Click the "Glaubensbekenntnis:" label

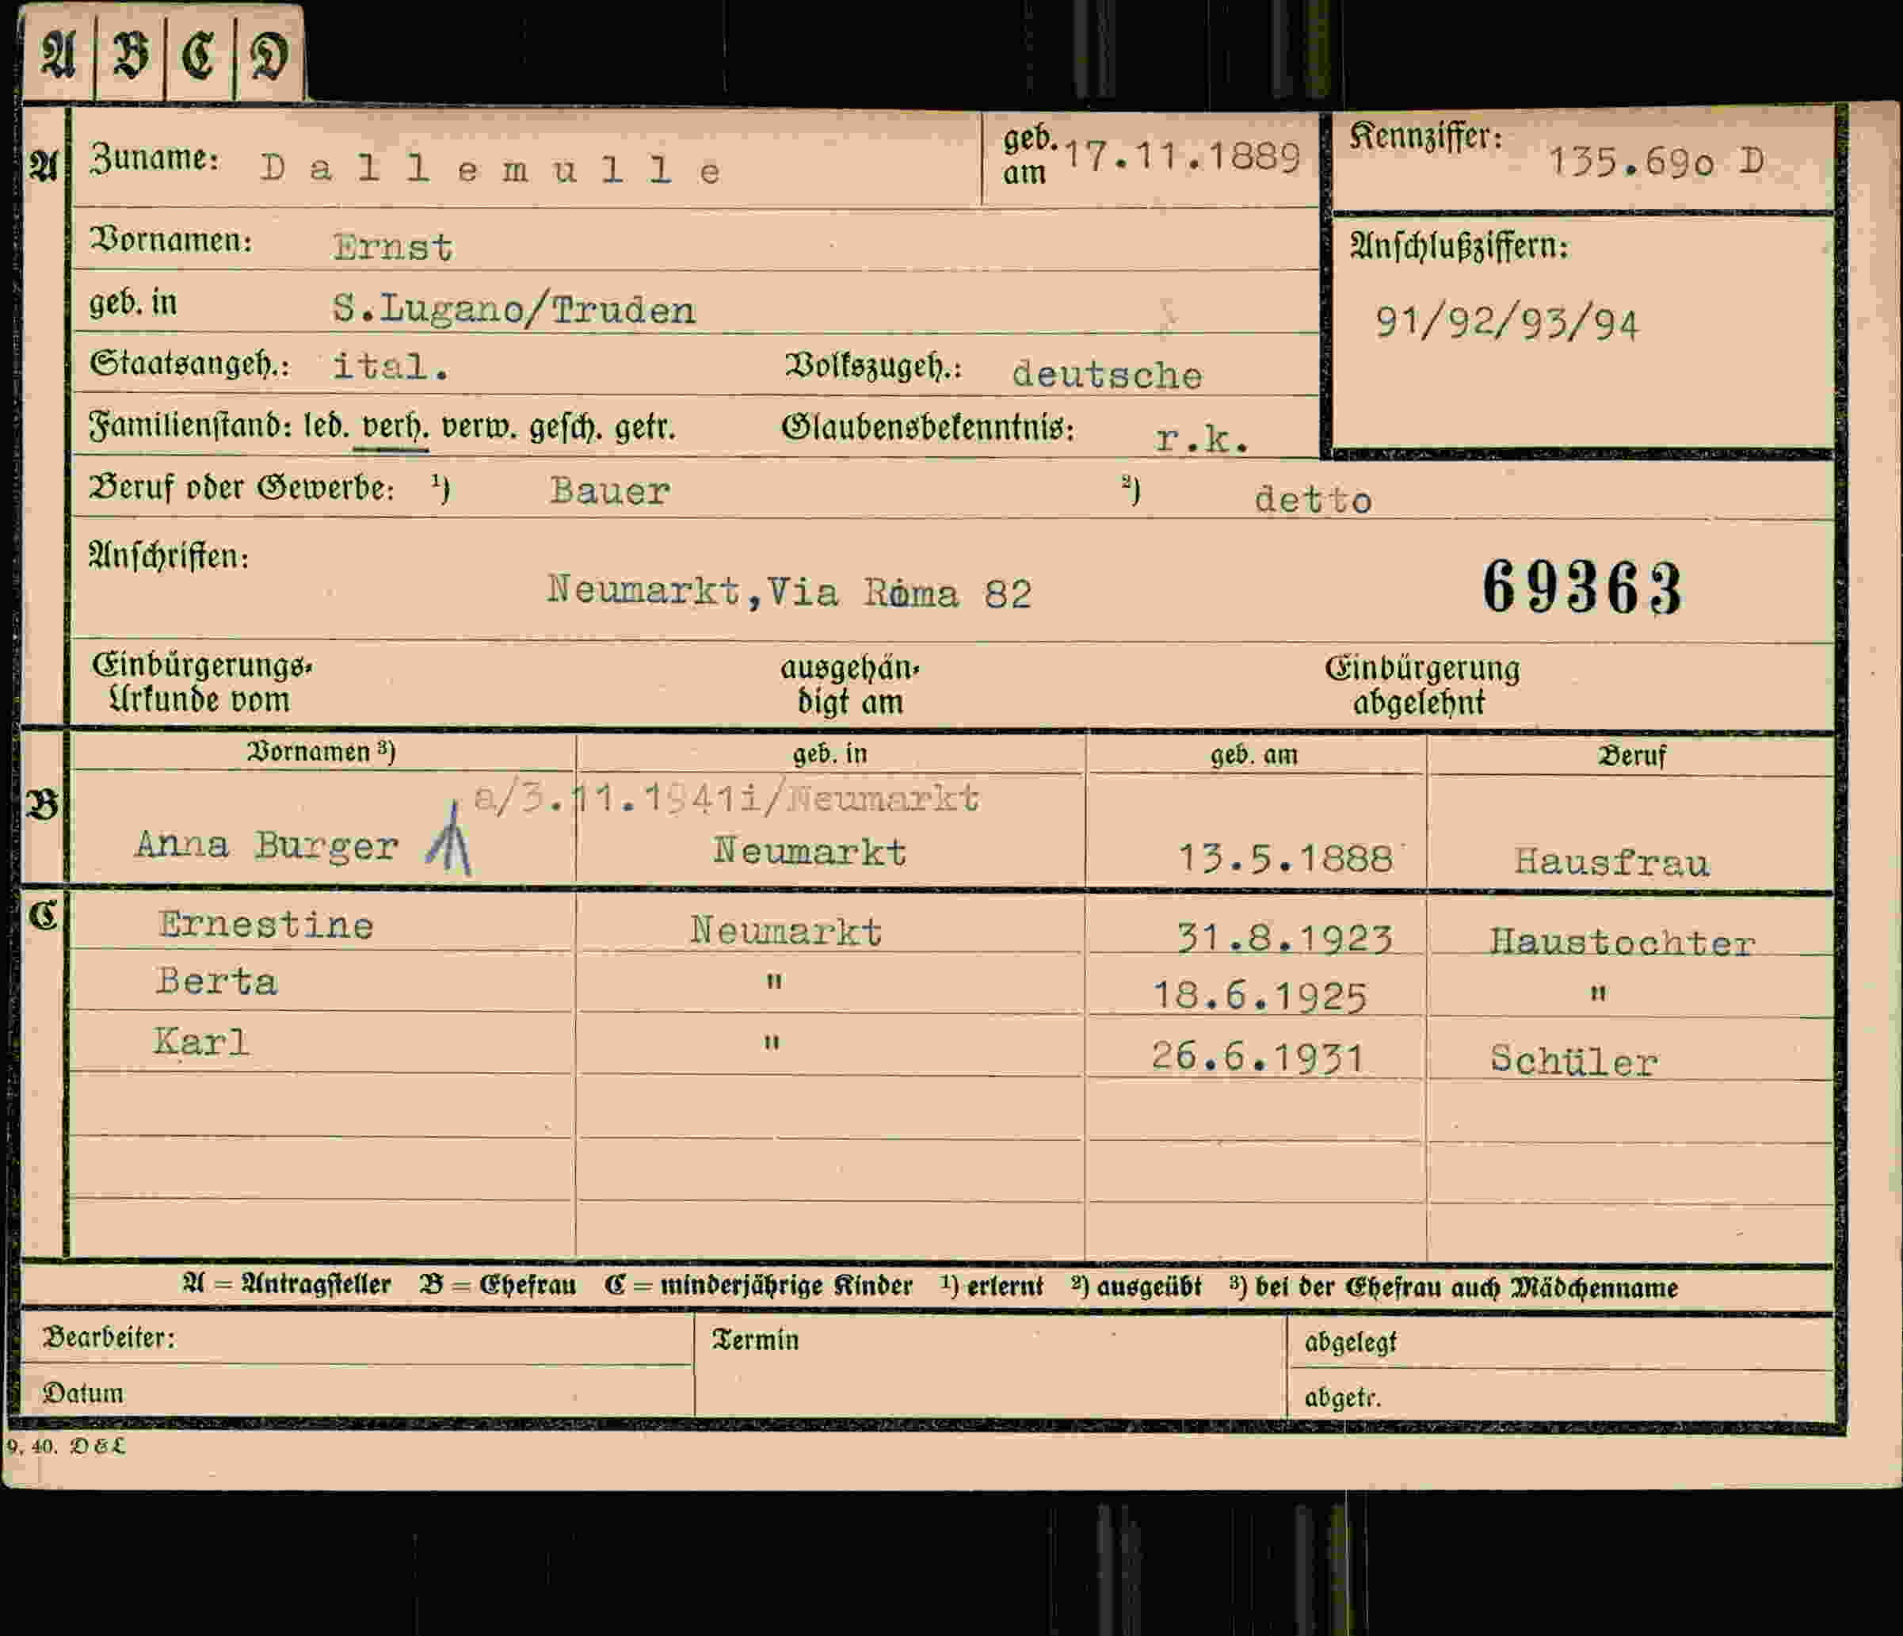929,428
